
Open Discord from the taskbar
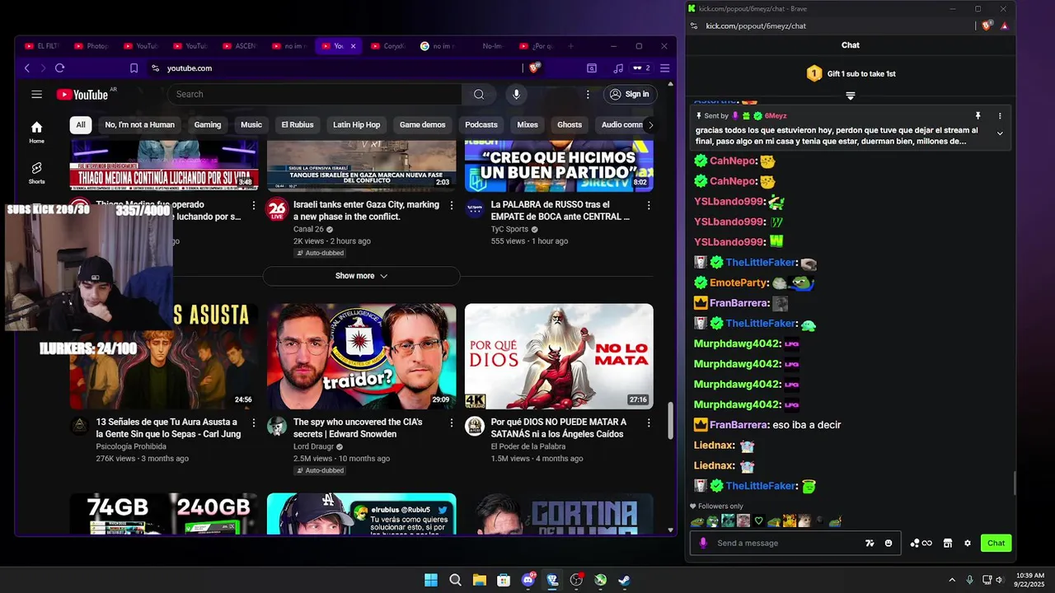(528, 580)
